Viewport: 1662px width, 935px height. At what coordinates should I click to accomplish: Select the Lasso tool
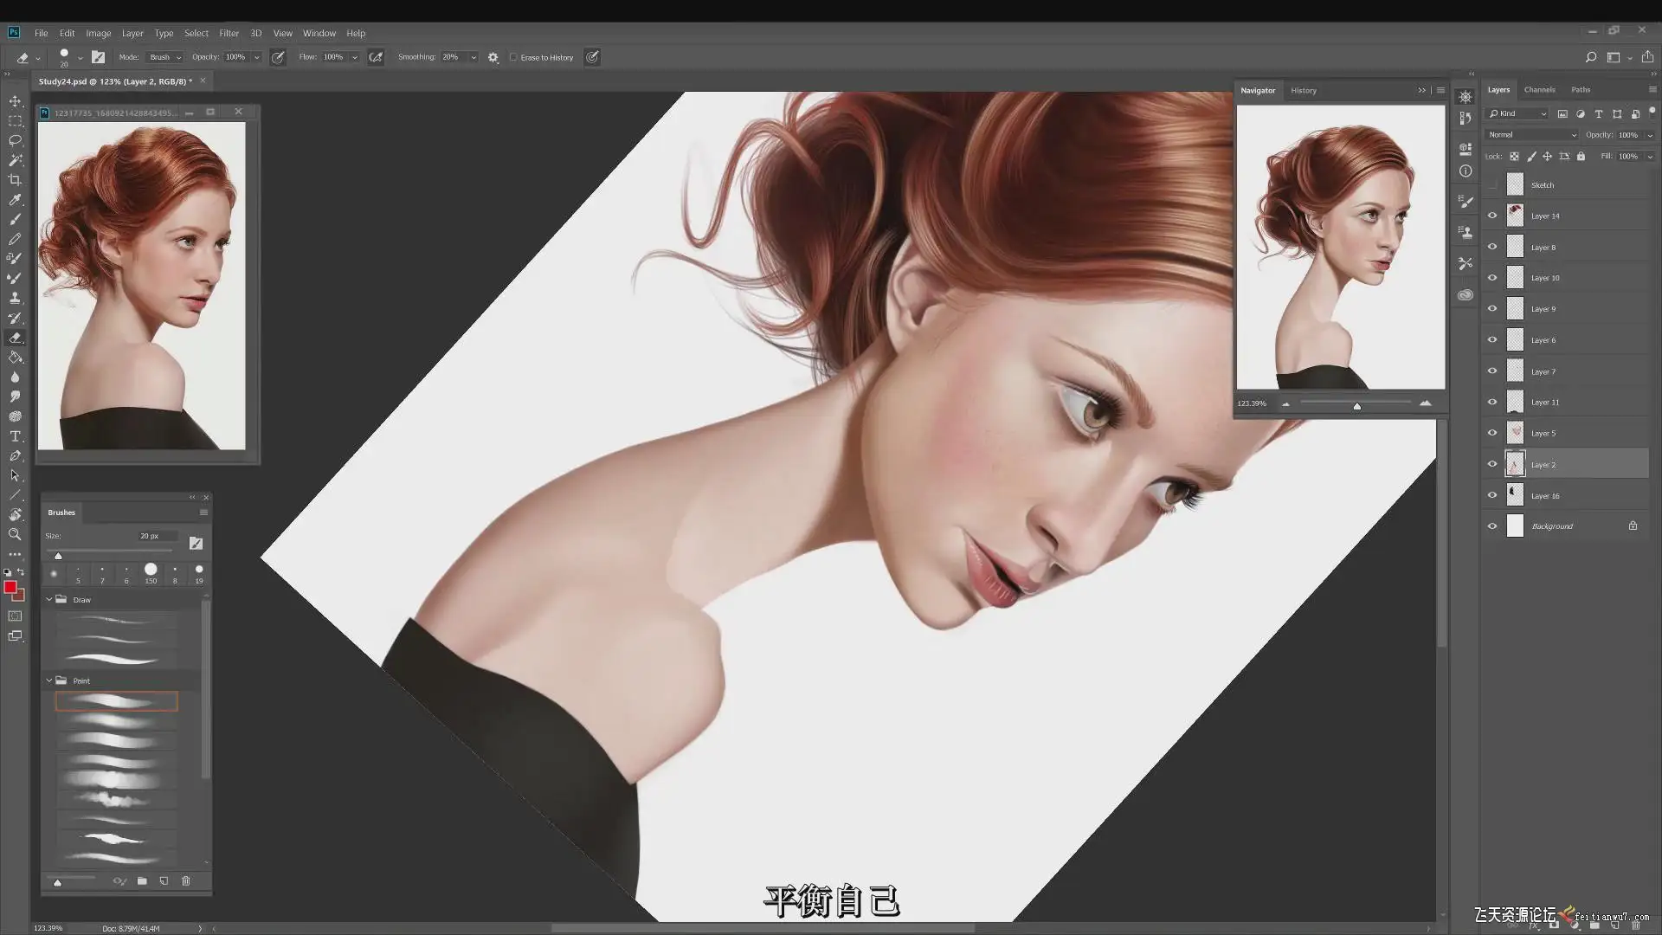pyautogui.click(x=15, y=140)
